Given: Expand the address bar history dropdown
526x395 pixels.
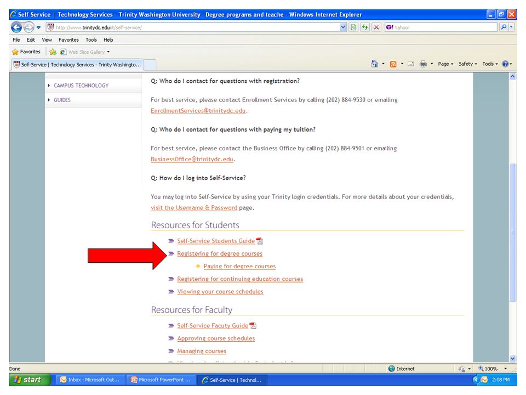Looking at the screenshot, I should tap(342, 27).
